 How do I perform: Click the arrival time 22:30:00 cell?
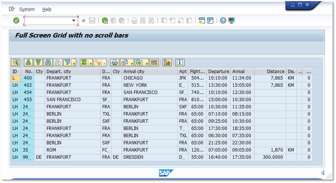click(x=242, y=143)
